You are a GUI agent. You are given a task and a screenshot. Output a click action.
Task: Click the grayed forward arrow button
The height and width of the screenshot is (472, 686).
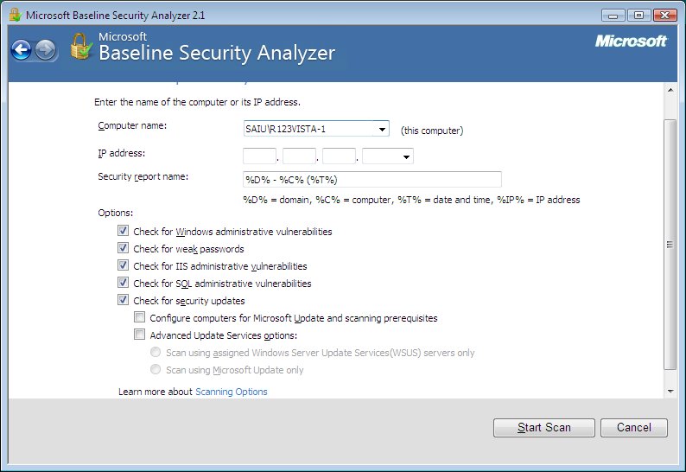pos(45,50)
